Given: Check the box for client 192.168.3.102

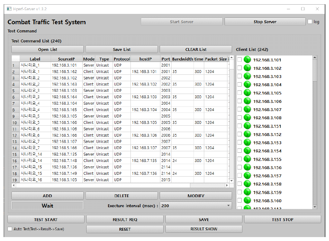Looking at the screenshot, I should 240,68.
